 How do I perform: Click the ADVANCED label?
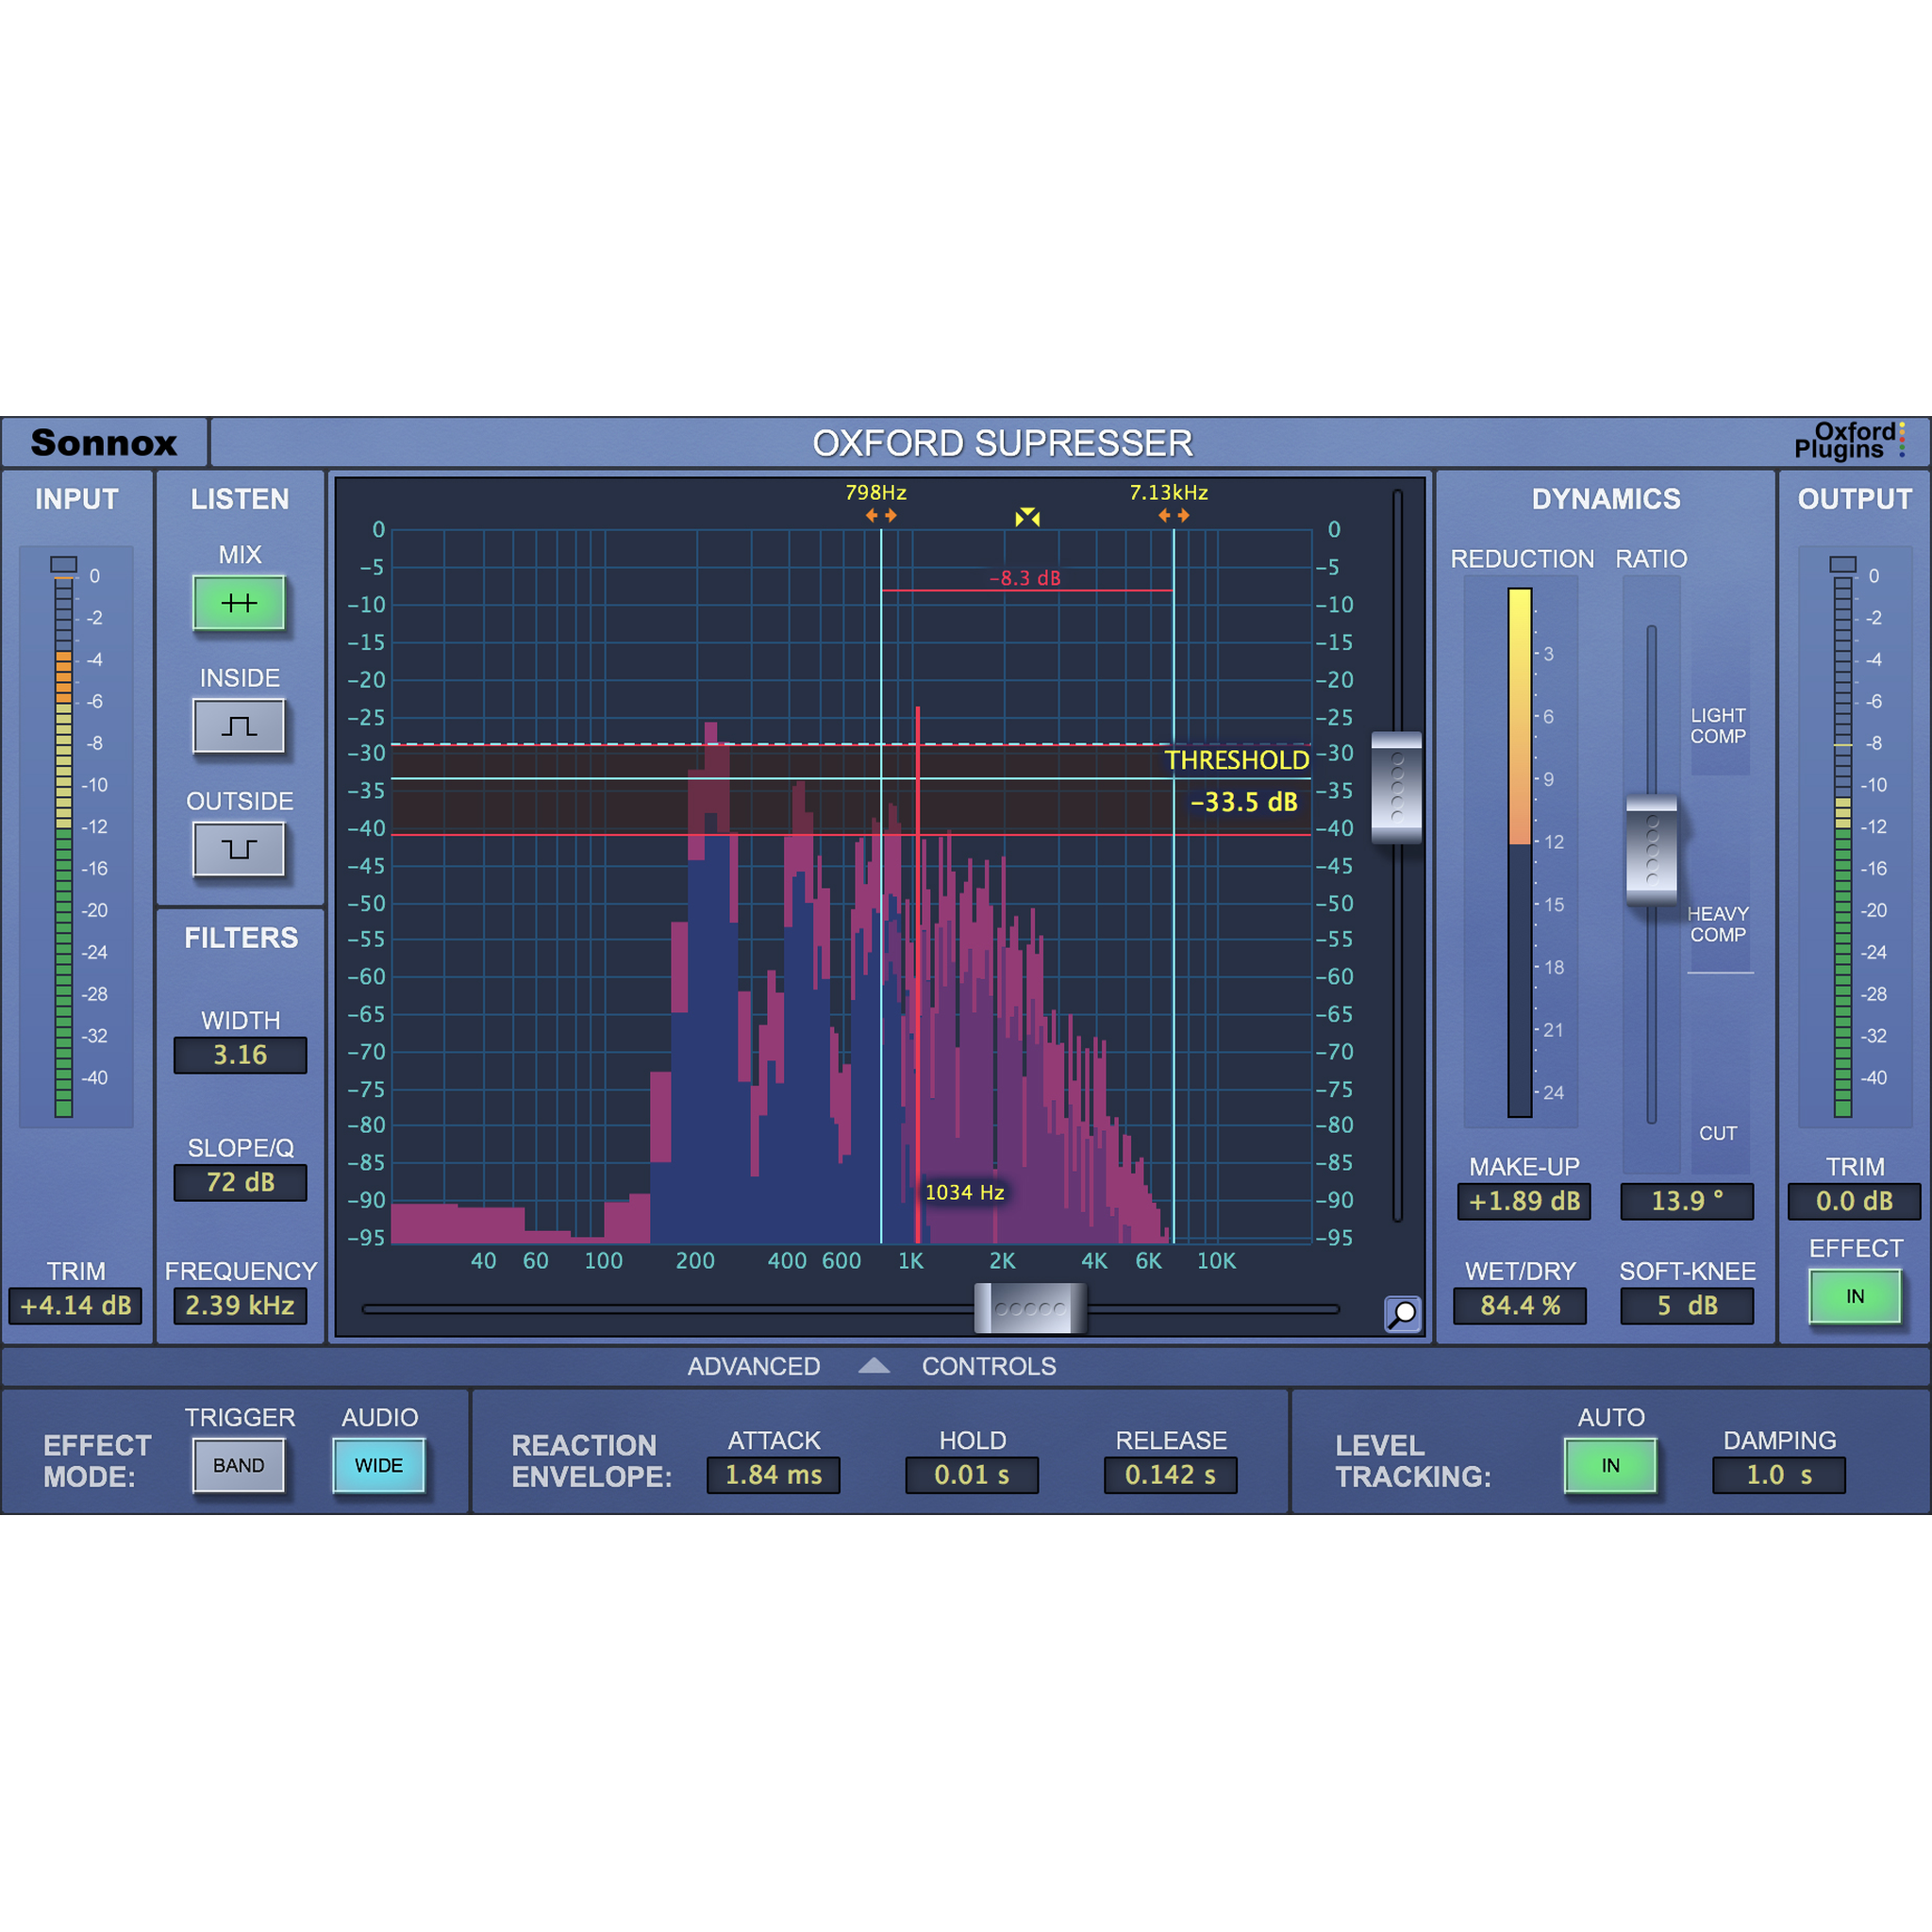pyautogui.click(x=753, y=1366)
